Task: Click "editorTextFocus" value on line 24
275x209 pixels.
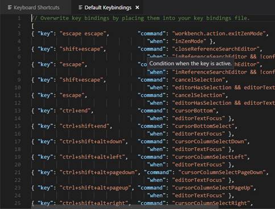Action: 198,195
